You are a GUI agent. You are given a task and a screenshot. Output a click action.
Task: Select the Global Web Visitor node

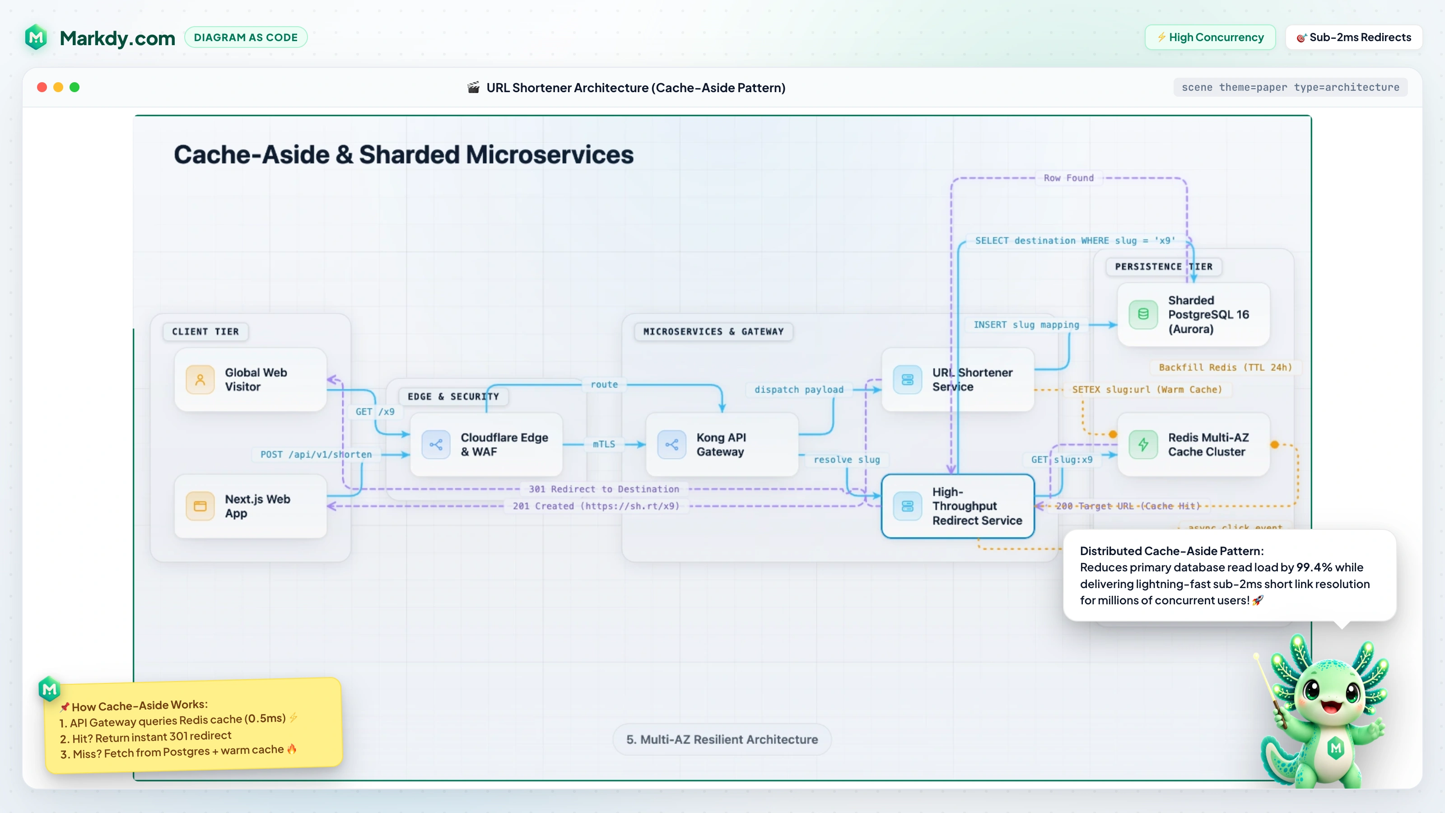tap(251, 380)
